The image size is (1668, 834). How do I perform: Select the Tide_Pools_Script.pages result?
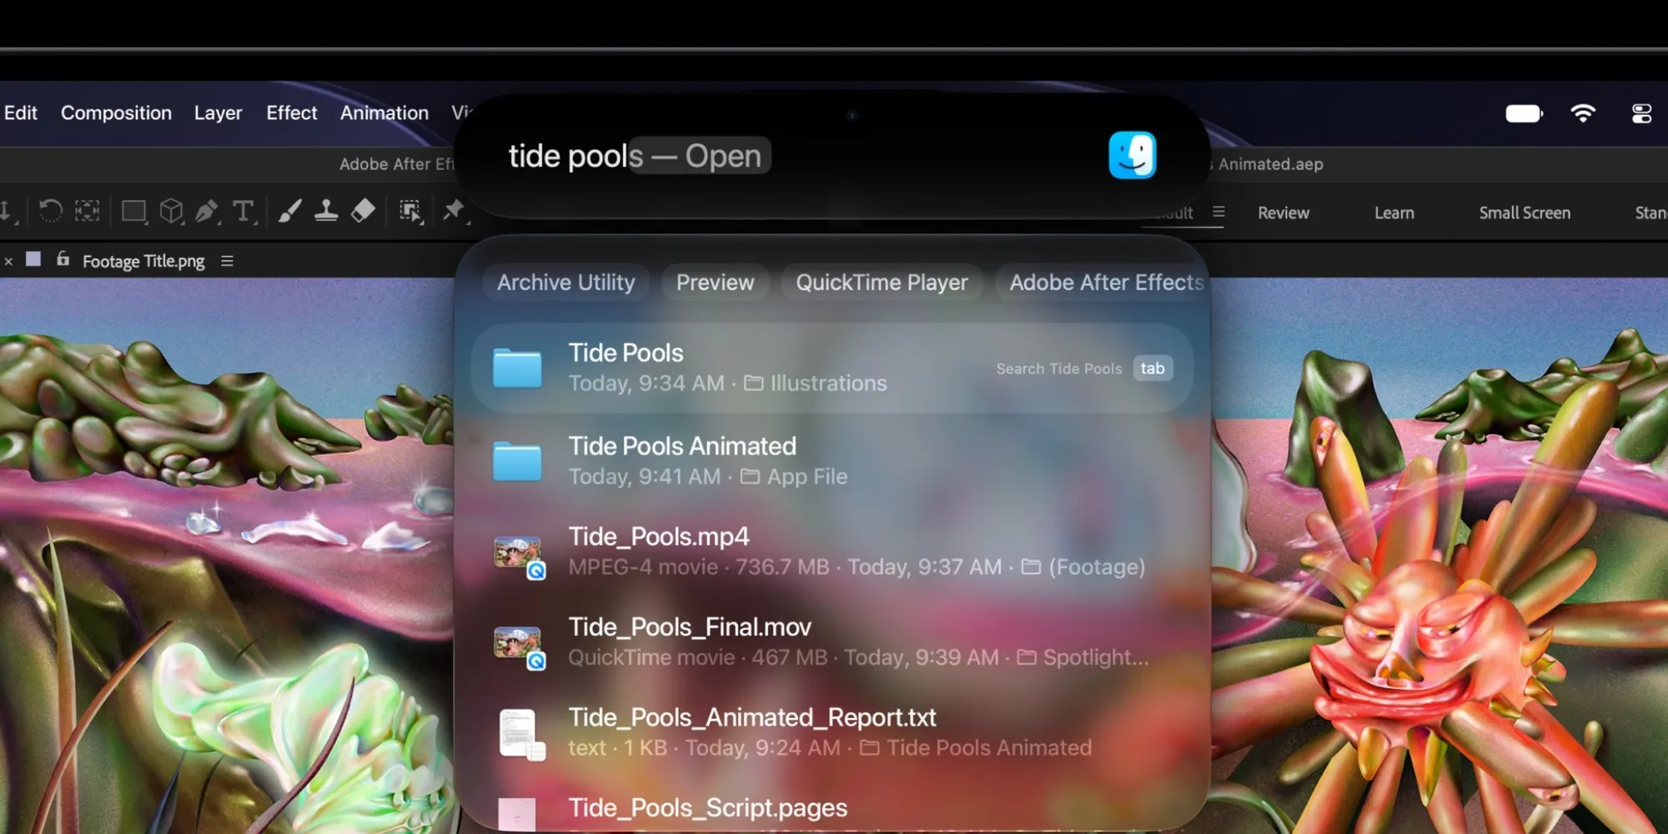point(832,807)
